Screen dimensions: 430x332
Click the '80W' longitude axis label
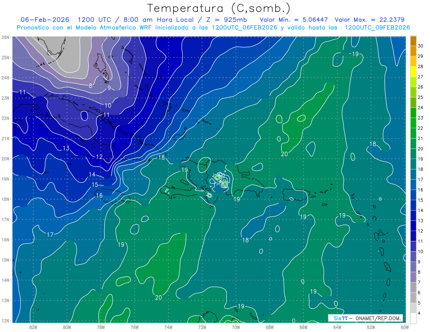pos(67,327)
